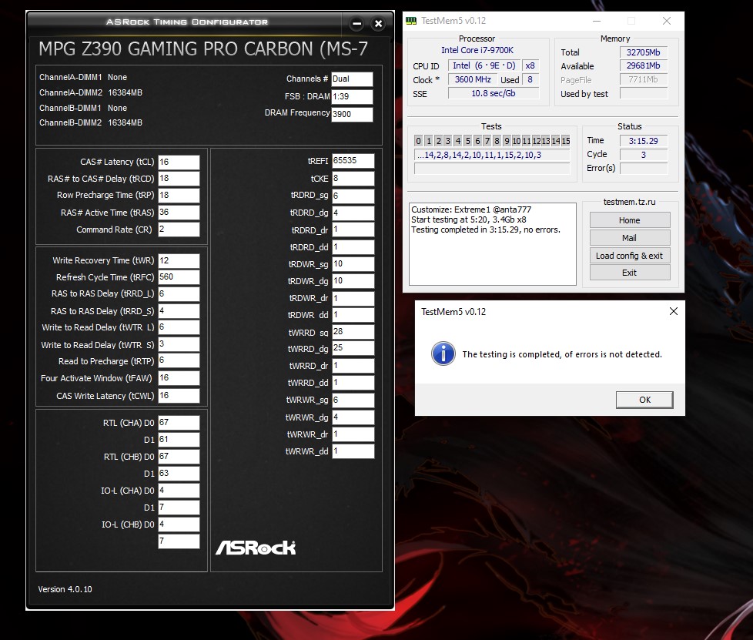Click the CAS# Latency (tCL) field
Viewport: 753px width, 640px height.
pos(179,162)
